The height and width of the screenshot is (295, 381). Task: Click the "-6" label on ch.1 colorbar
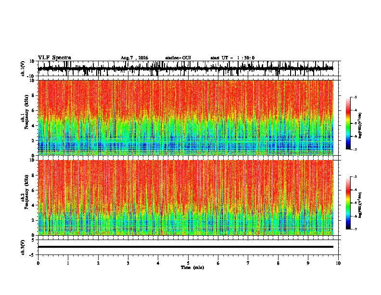coord(355,136)
